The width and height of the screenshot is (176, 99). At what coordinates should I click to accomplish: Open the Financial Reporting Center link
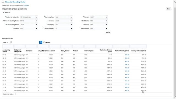15,2
